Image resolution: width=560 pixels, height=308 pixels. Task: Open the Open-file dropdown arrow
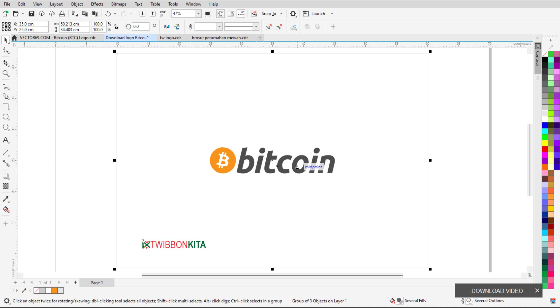[x=23, y=14]
